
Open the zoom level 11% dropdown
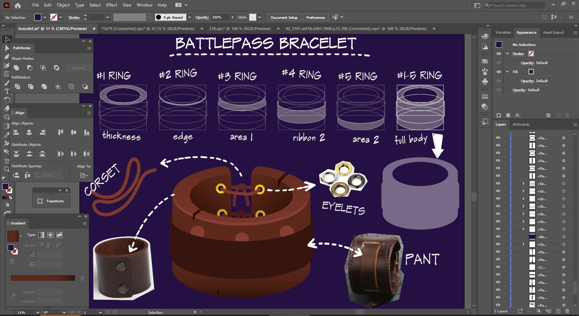click(37, 312)
